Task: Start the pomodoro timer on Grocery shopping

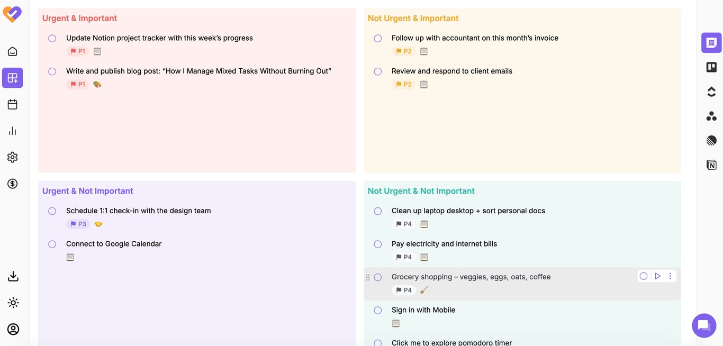Action: [657, 276]
